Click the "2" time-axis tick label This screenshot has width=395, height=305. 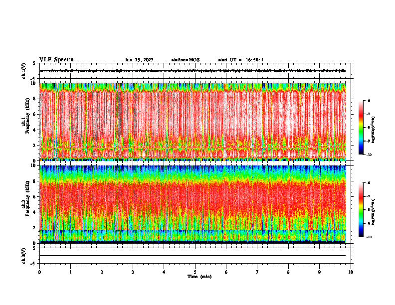click(x=102, y=272)
